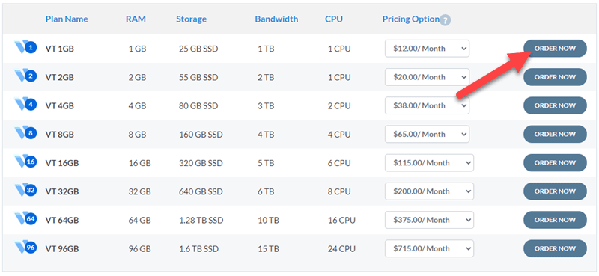The height and width of the screenshot is (276, 599).
Task: Click the 320 GB SSD storage cell
Action: click(201, 163)
